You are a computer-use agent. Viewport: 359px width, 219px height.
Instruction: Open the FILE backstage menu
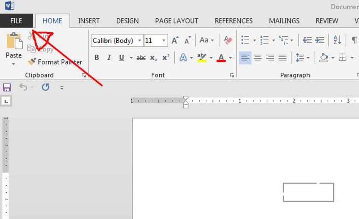(16, 21)
